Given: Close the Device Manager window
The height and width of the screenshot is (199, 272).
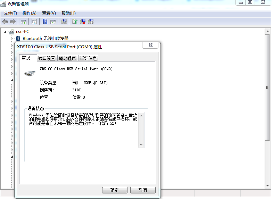Looking at the screenshot, I should [x=263, y=2].
